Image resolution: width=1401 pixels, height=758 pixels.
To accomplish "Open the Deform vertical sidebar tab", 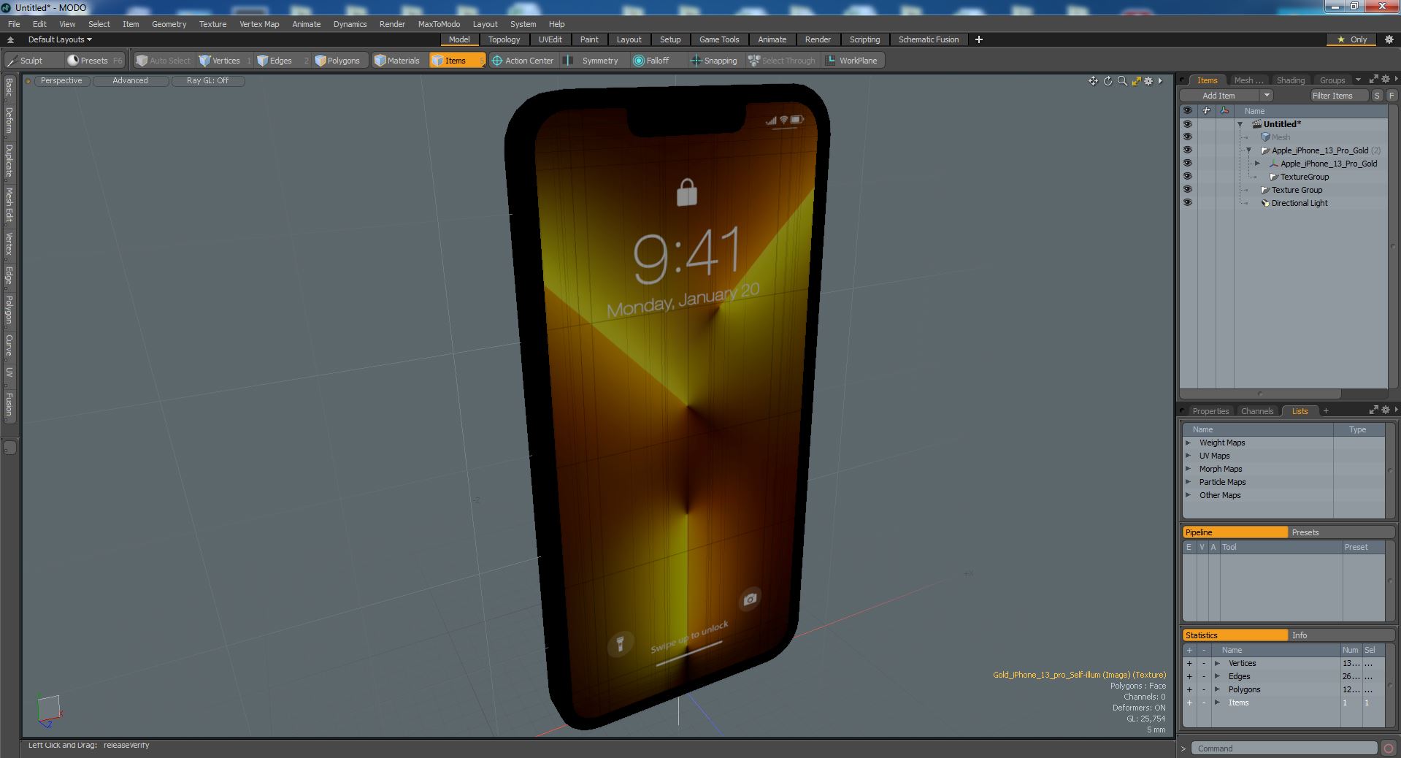I will point(9,120).
